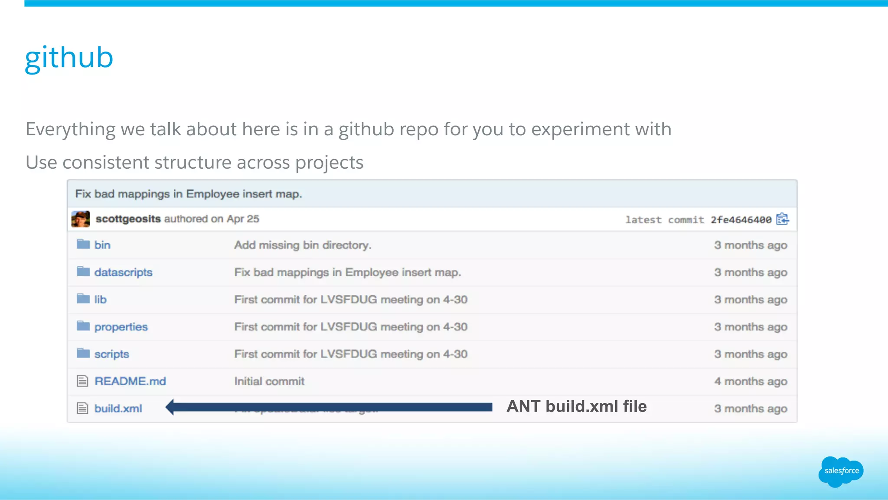Open latest commit 2fe4646400

click(x=741, y=220)
